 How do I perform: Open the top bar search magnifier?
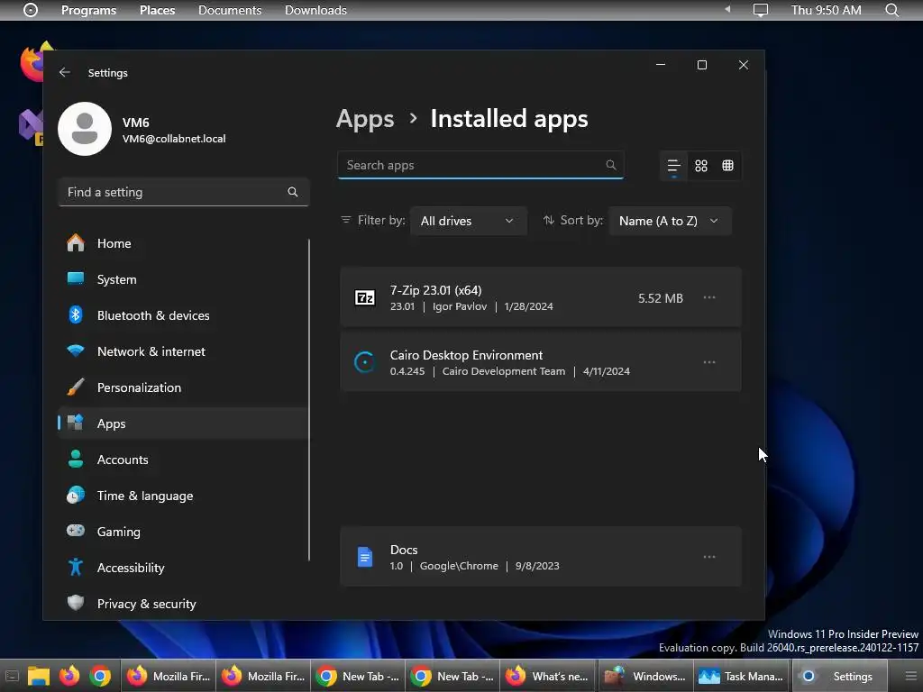892,10
